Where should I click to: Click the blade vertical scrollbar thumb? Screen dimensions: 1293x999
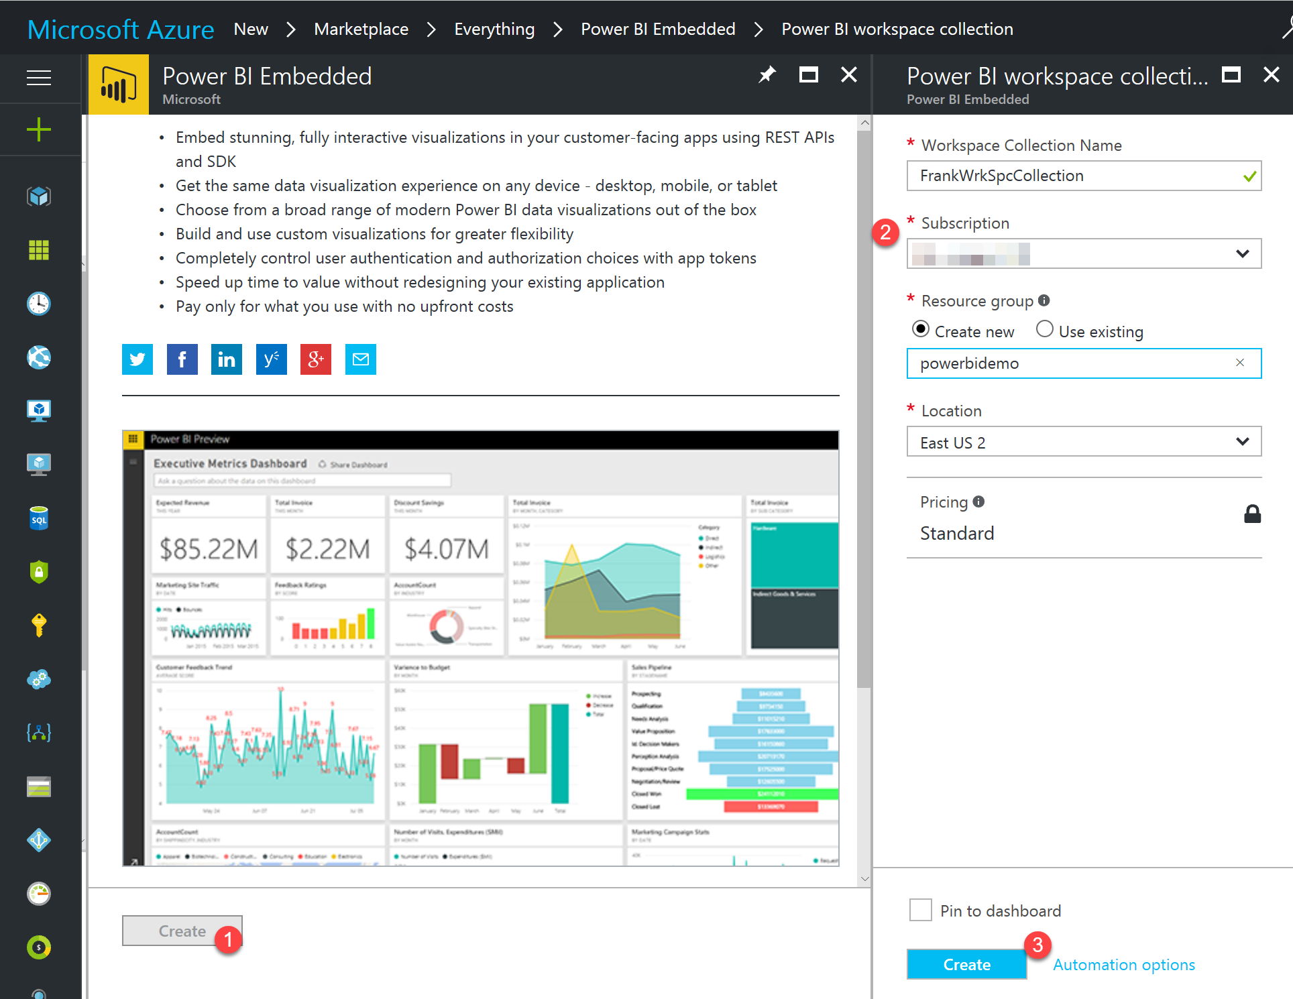point(864,409)
